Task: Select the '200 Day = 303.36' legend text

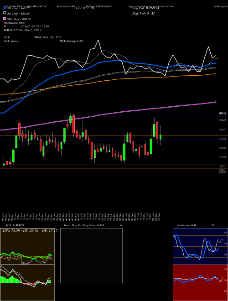Action: (x=19, y=19)
